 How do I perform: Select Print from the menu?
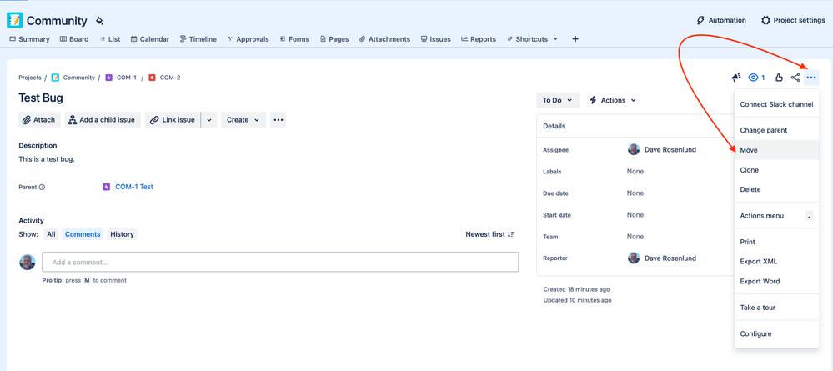point(776,242)
